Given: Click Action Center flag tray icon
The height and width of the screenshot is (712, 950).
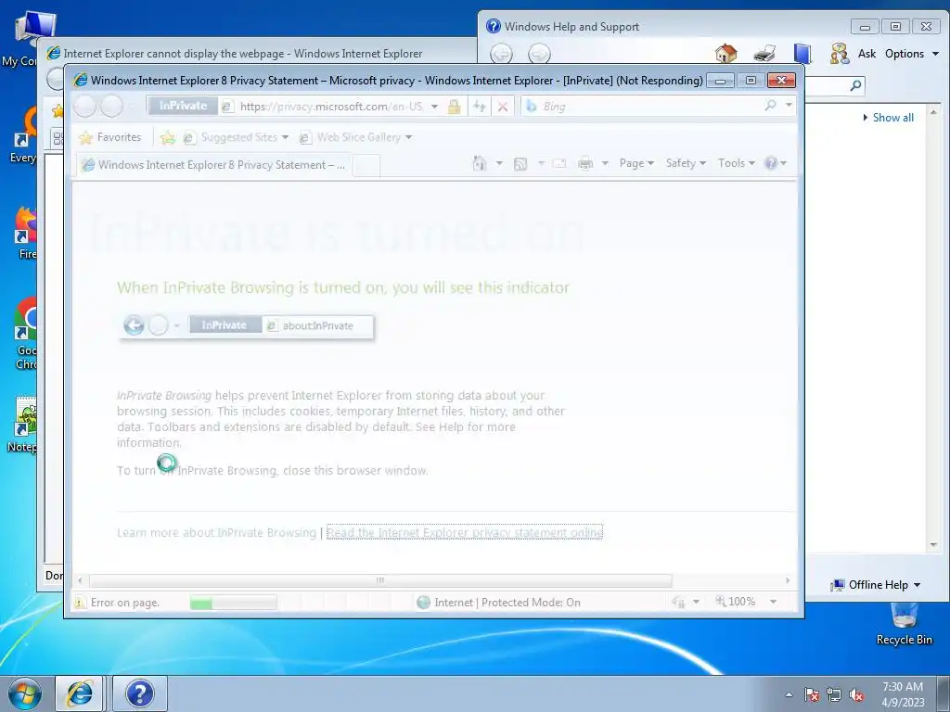Looking at the screenshot, I should click(x=812, y=695).
